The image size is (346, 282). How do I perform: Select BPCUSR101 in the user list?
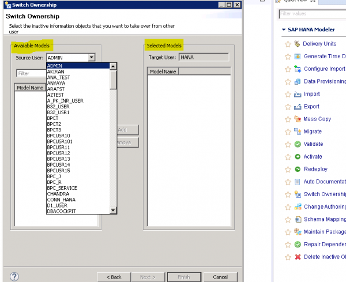[x=78, y=141]
